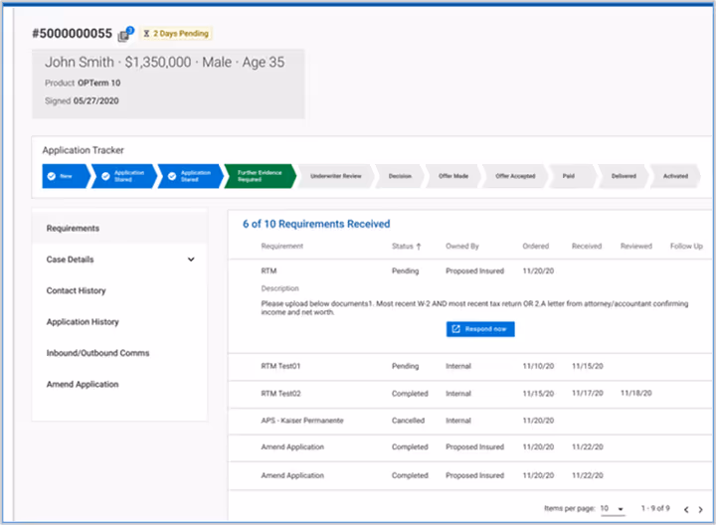Screen dimensions: 716x525
Task: Open Amend Application in sidebar
Action: pos(83,385)
